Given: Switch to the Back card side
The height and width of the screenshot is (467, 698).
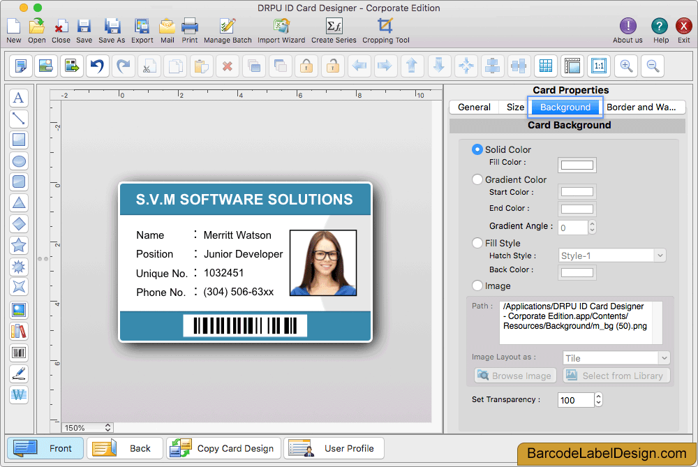Looking at the screenshot, I should [x=125, y=448].
